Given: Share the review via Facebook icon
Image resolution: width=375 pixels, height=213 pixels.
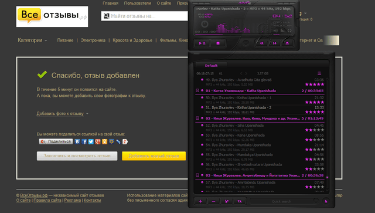Looking at the screenshot, I should click(x=84, y=141).
